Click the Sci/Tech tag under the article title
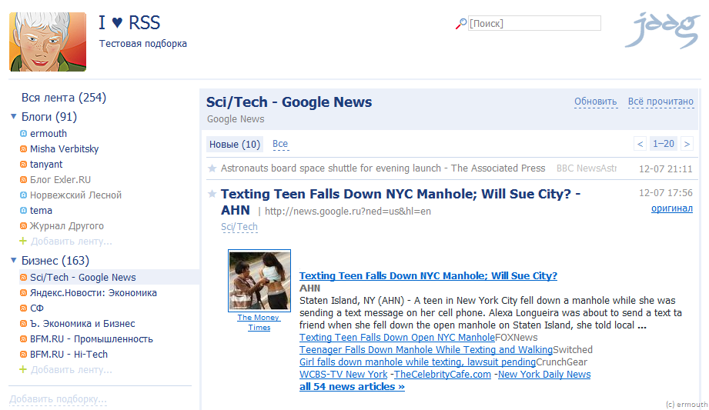This screenshot has width=709, height=410. 239,227
